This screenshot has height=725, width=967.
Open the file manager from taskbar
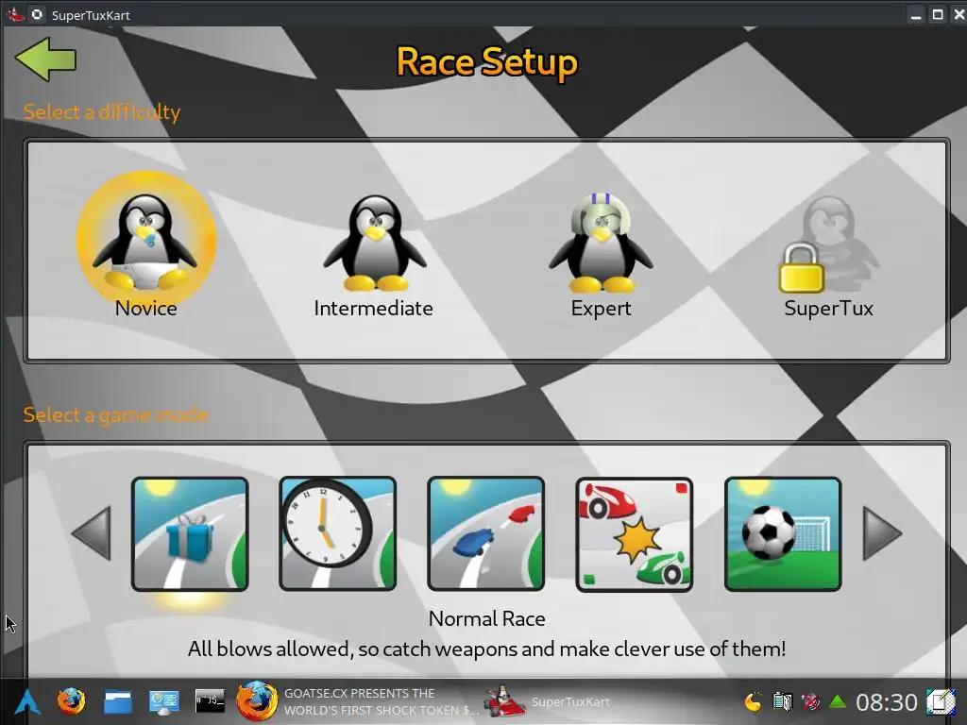pyautogui.click(x=118, y=701)
